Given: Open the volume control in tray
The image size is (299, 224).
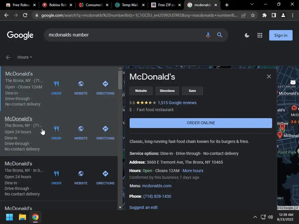Looking at the screenshot, I should pos(270,217).
